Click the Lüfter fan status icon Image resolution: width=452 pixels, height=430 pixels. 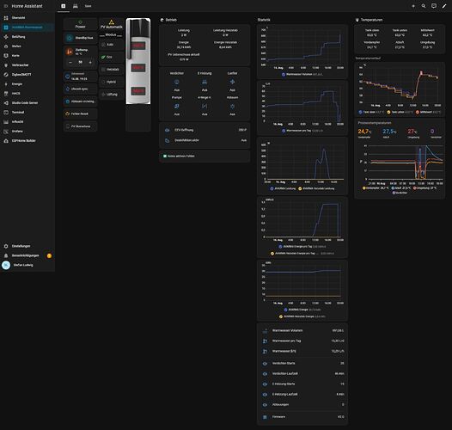pos(232,83)
